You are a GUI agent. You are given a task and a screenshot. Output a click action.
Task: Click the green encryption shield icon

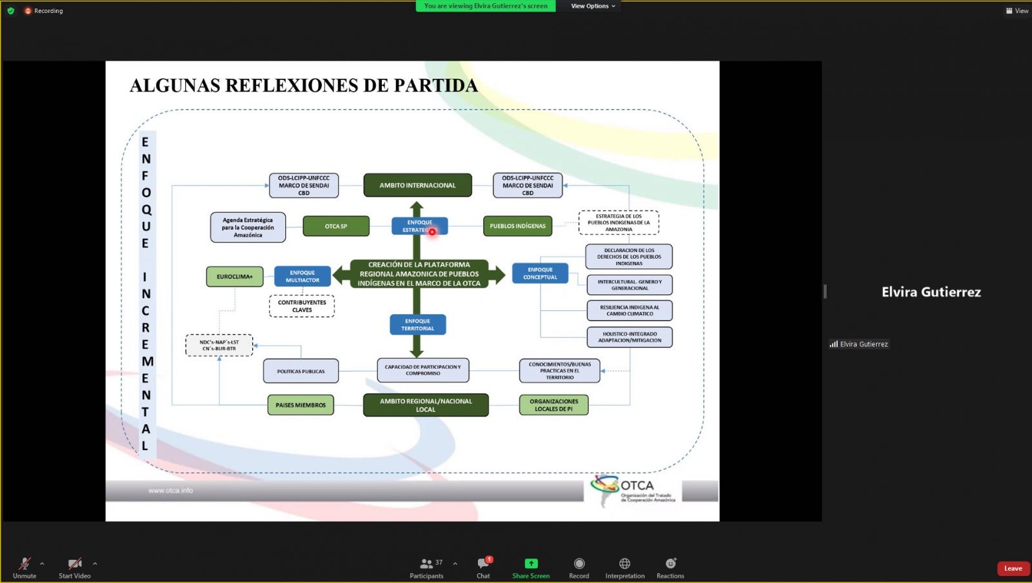(10, 11)
